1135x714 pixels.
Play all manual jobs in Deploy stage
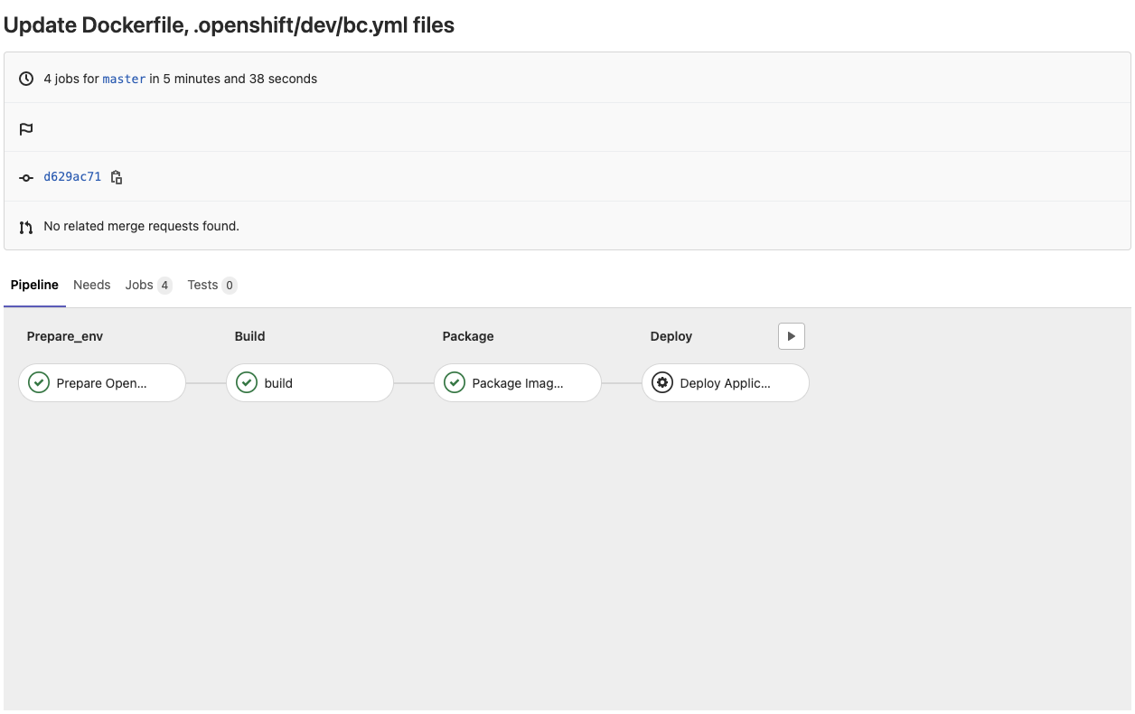791,336
